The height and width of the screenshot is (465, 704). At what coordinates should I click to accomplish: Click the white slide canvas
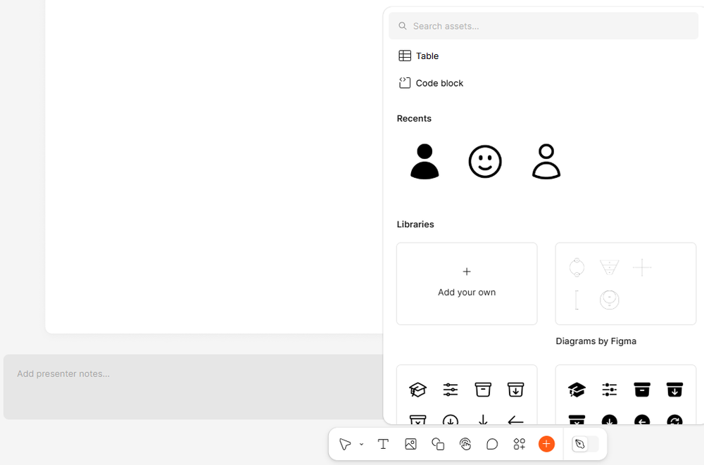214,166
